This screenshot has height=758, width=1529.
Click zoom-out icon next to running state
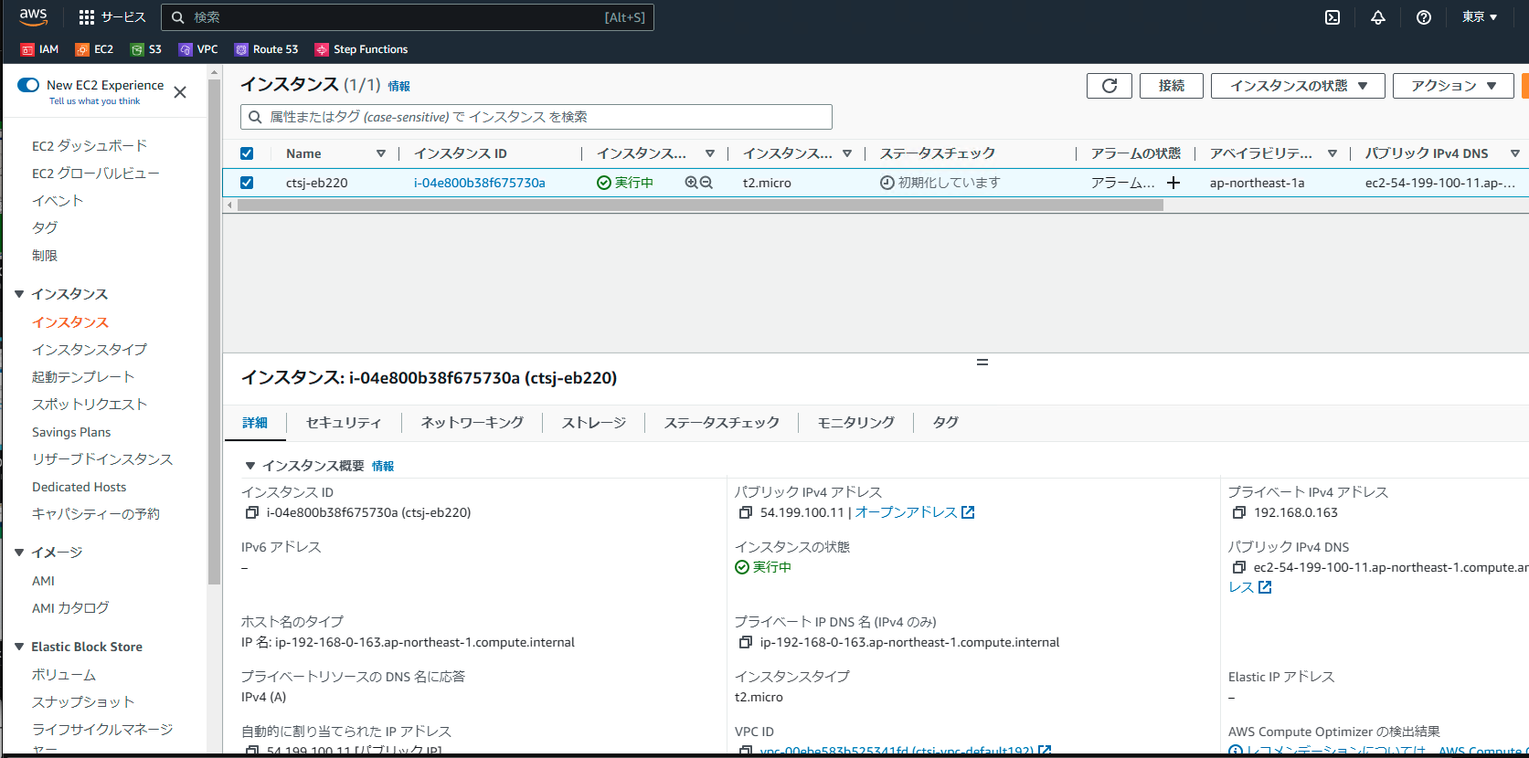click(x=706, y=183)
